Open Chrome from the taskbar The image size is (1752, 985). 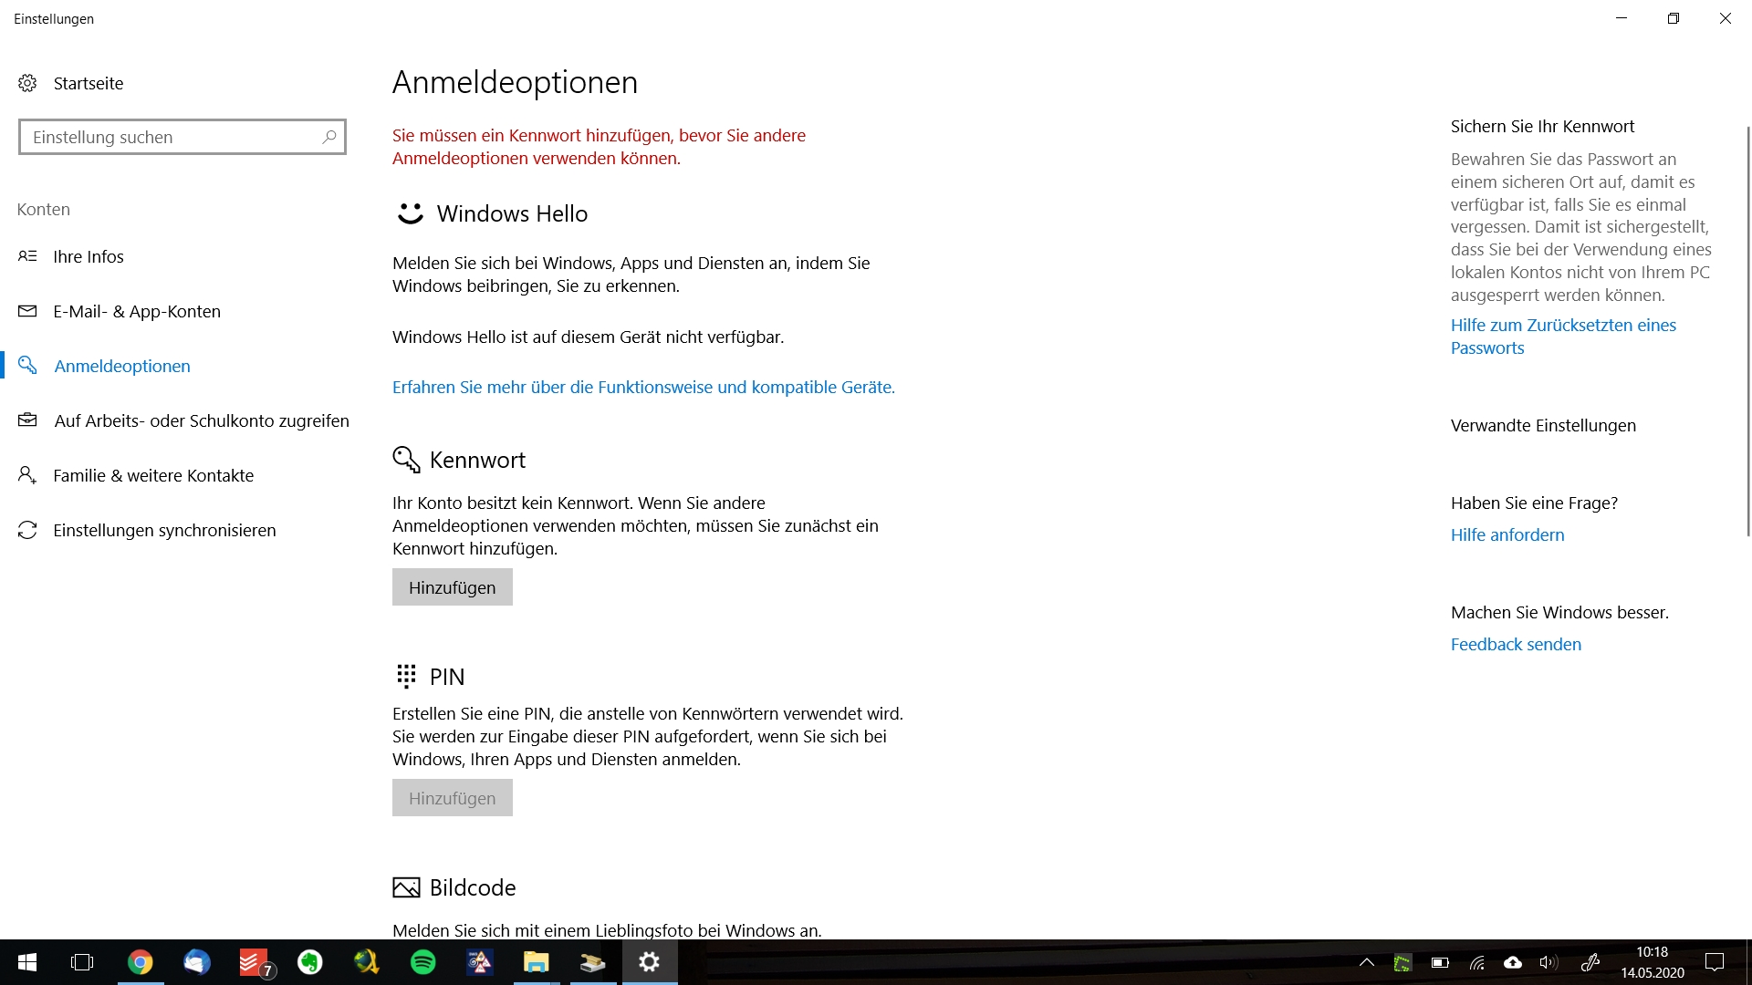pos(140,962)
